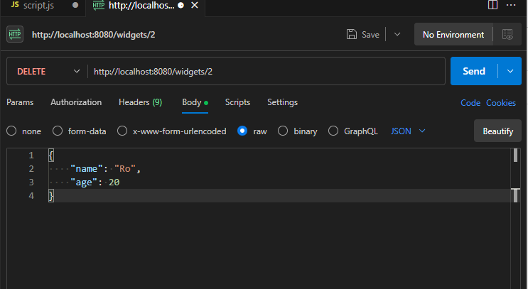The width and height of the screenshot is (528, 289).
Task: Select the form-data radio button
Action: tap(58, 131)
